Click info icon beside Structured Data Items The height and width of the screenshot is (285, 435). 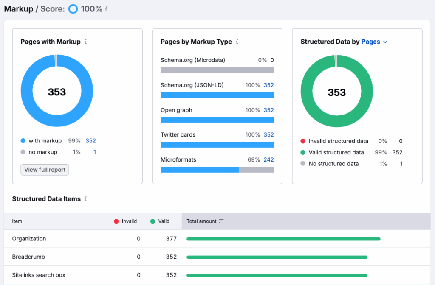tap(86, 199)
